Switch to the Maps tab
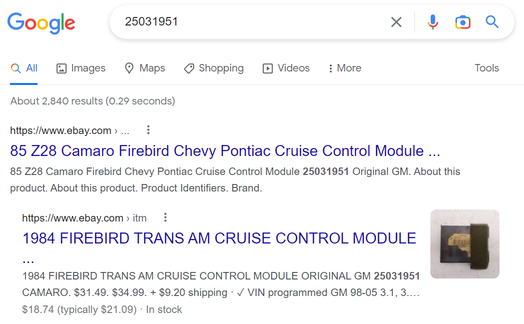The height and width of the screenshot is (324, 524). (x=145, y=68)
